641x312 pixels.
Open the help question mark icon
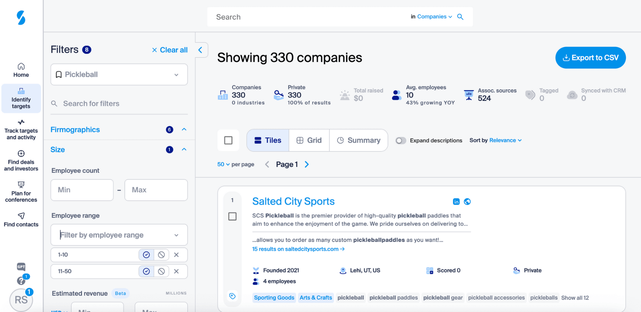21,281
